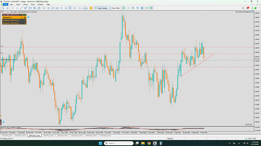Switch chart to W1 timeframe
This screenshot has height=146, width=261.
[75, 8]
